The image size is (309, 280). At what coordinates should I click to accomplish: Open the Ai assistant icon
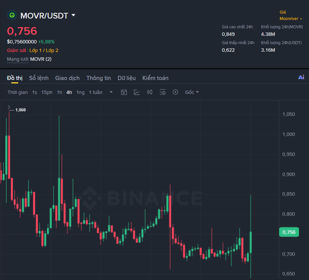click(301, 77)
